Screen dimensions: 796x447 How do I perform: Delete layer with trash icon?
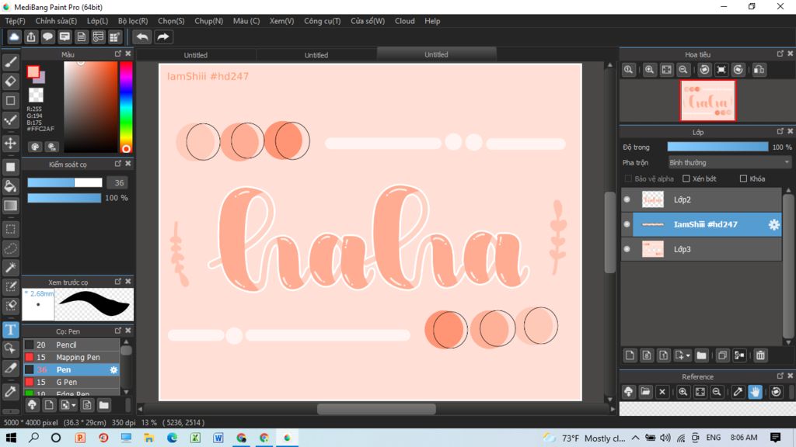(760, 355)
